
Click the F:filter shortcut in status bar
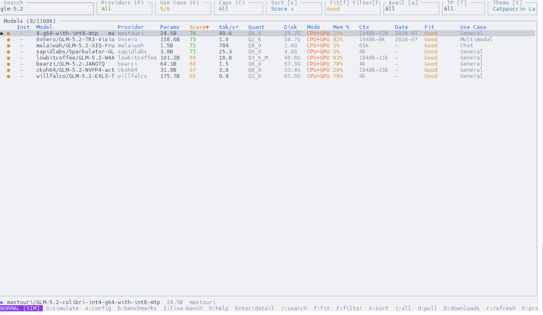349,308
